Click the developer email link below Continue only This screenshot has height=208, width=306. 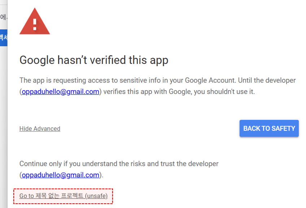[x=60, y=175]
